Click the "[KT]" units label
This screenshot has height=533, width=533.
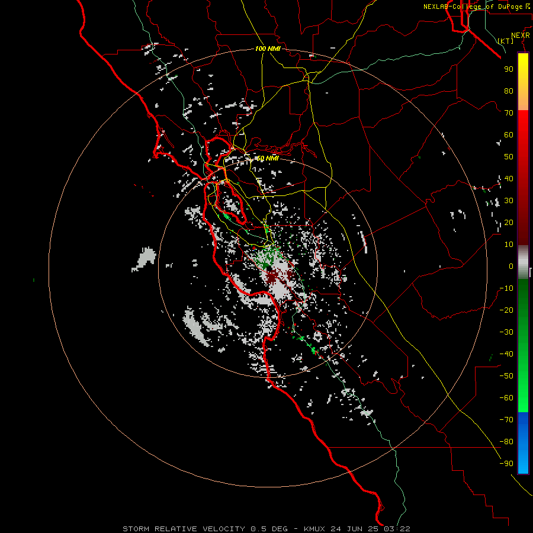click(x=506, y=41)
